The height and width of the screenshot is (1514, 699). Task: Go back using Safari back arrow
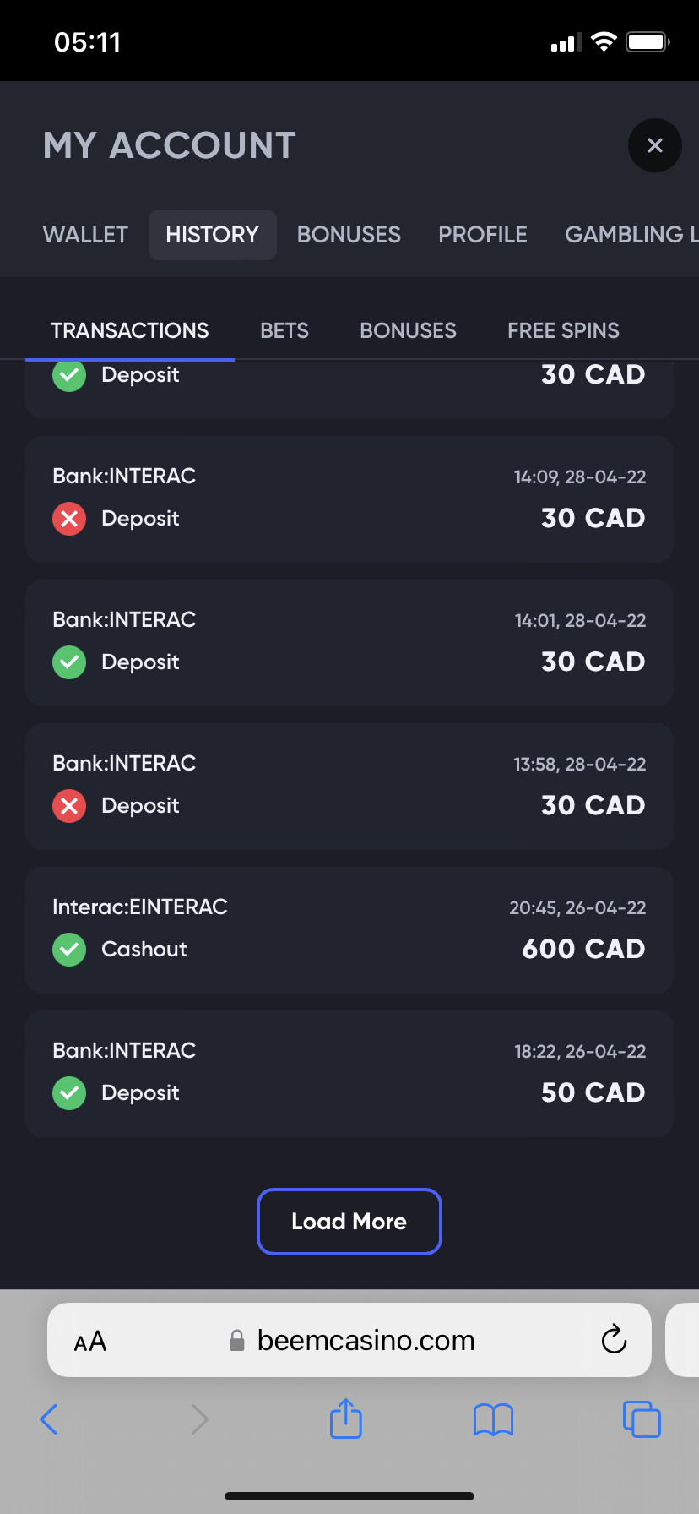coord(49,1419)
